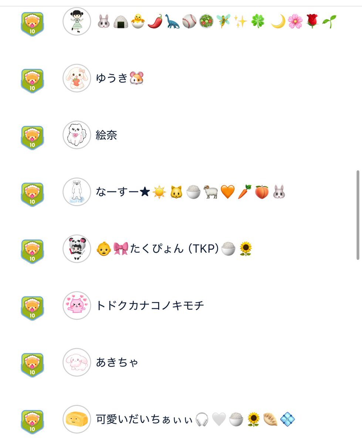Click the level badge in the top row
The width and height of the screenshot is (362, 444).
point(32,24)
